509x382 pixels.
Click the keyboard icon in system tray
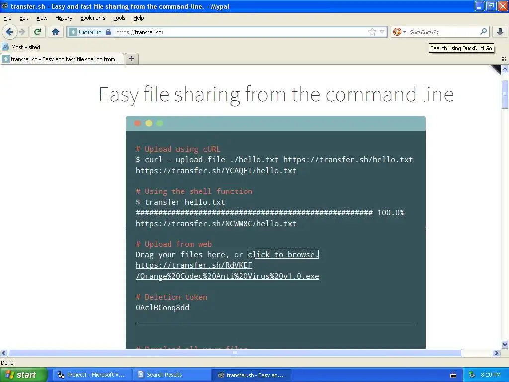pyautogui.click(x=453, y=375)
